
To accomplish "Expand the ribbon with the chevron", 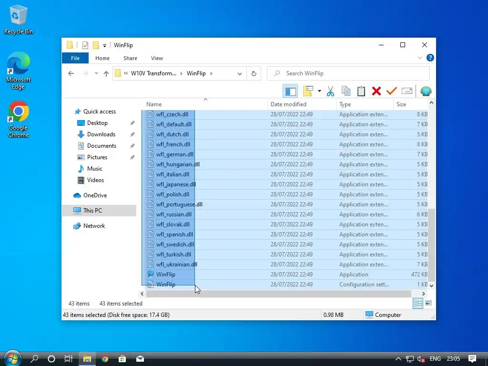I will point(419,58).
